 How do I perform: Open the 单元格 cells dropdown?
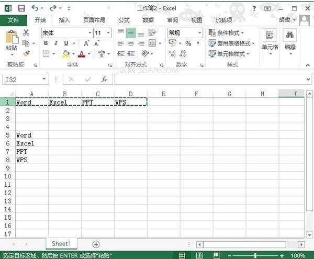(x=270, y=42)
